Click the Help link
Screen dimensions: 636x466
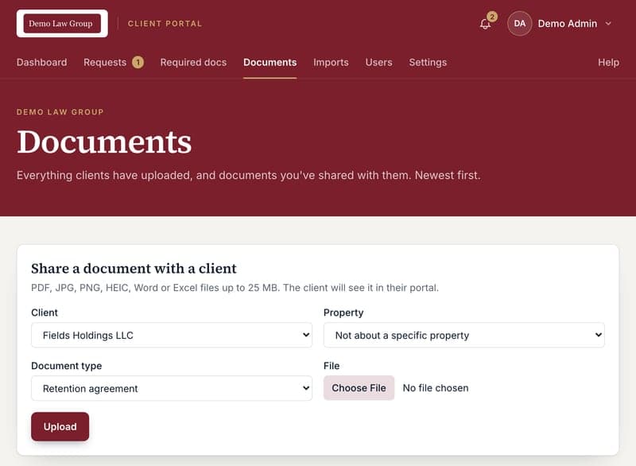(x=608, y=63)
